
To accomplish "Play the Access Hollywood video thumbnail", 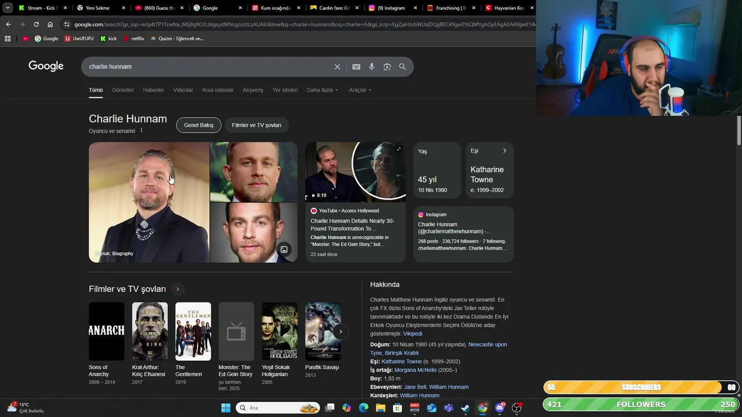I will point(355,172).
